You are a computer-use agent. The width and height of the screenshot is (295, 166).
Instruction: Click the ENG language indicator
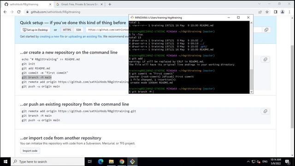[x=265, y=162]
